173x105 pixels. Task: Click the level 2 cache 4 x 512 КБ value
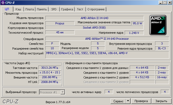(x=142, y=77)
